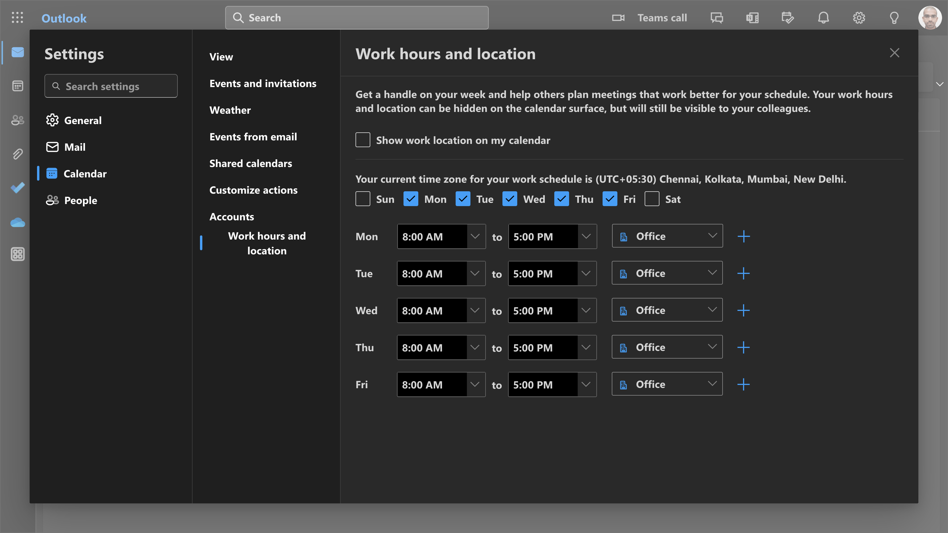Open the settings gear in the header
The width and height of the screenshot is (948, 533).
click(x=859, y=18)
